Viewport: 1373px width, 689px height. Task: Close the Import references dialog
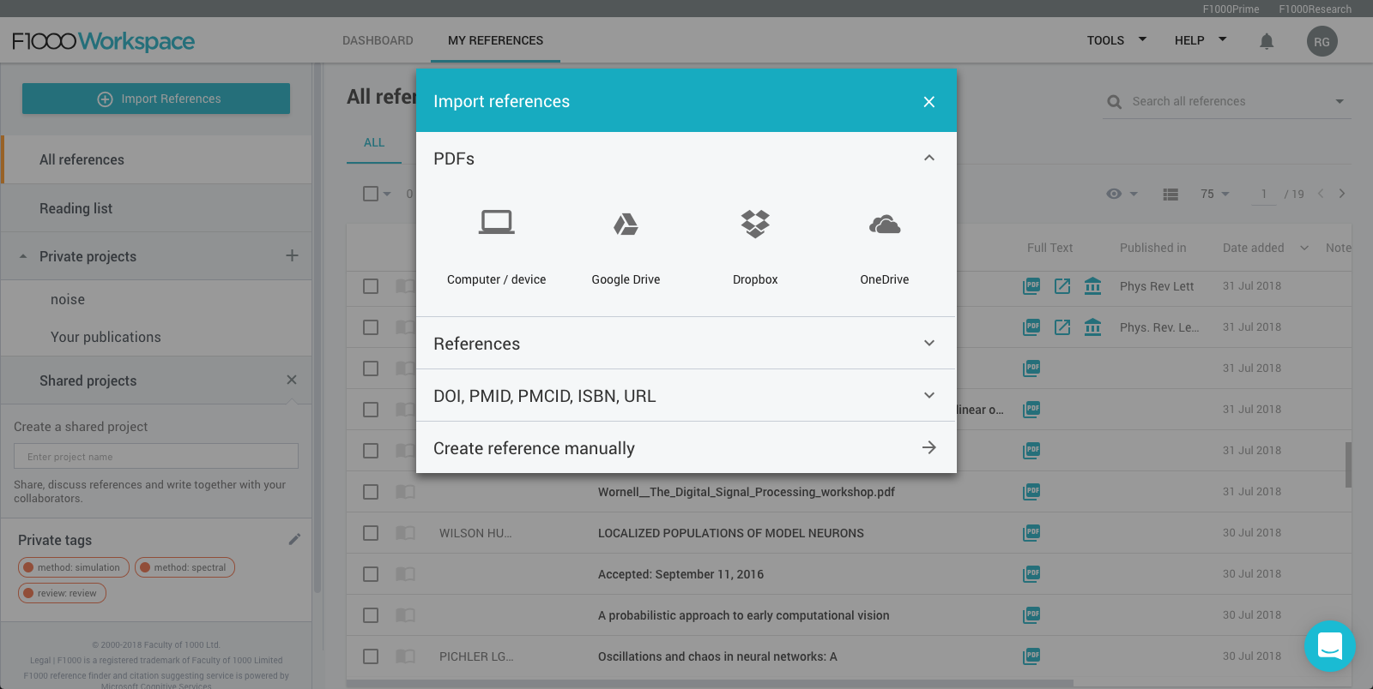(928, 102)
